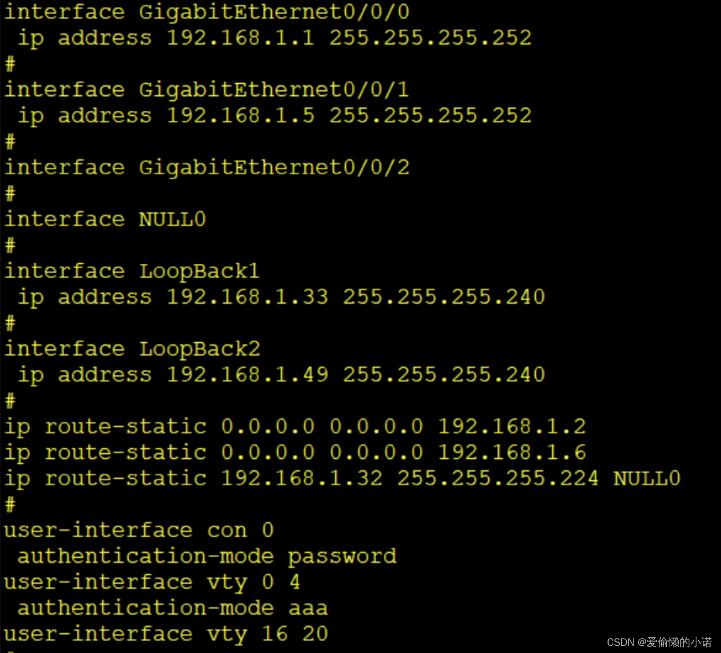Screen dimensions: 721x653
Task: Click the user-interface con 0 line
Action: (x=139, y=531)
